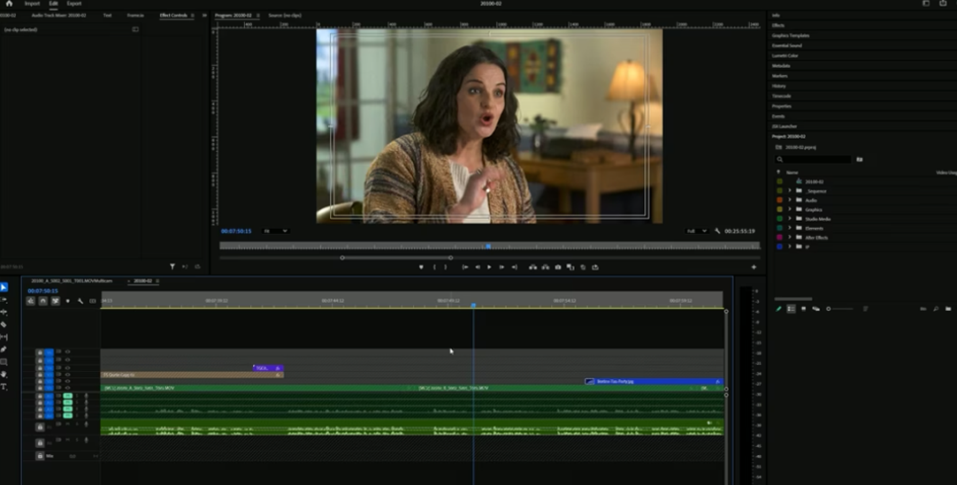Image resolution: width=957 pixels, height=485 pixels.
Task: Open the Lumetri Color panel
Action: pos(785,56)
